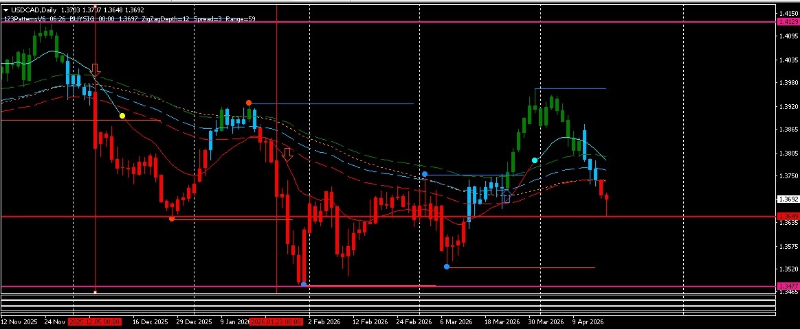Screen dimensions: 800x329
Task: Click the 12 Nov 2025 date label
Action: click(x=19, y=322)
